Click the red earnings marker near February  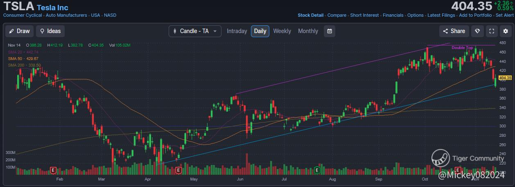[x=52, y=170]
